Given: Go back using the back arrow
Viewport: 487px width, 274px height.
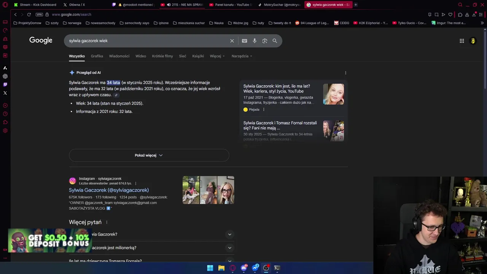Looking at the screenshot, I should click(15, 14).
